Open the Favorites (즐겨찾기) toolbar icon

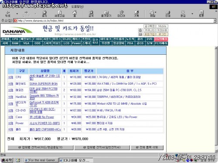tap(106, 14)
